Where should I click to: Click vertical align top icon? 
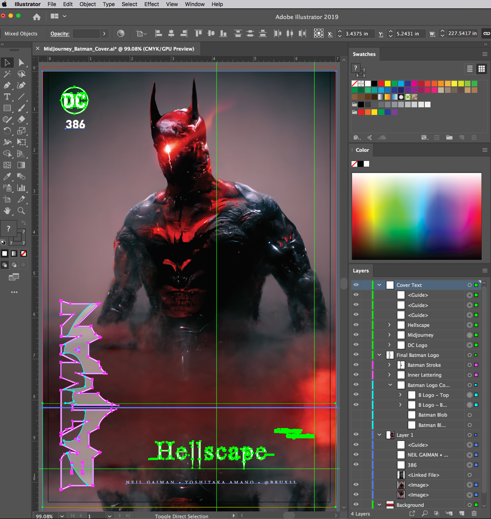coord(198,33)
